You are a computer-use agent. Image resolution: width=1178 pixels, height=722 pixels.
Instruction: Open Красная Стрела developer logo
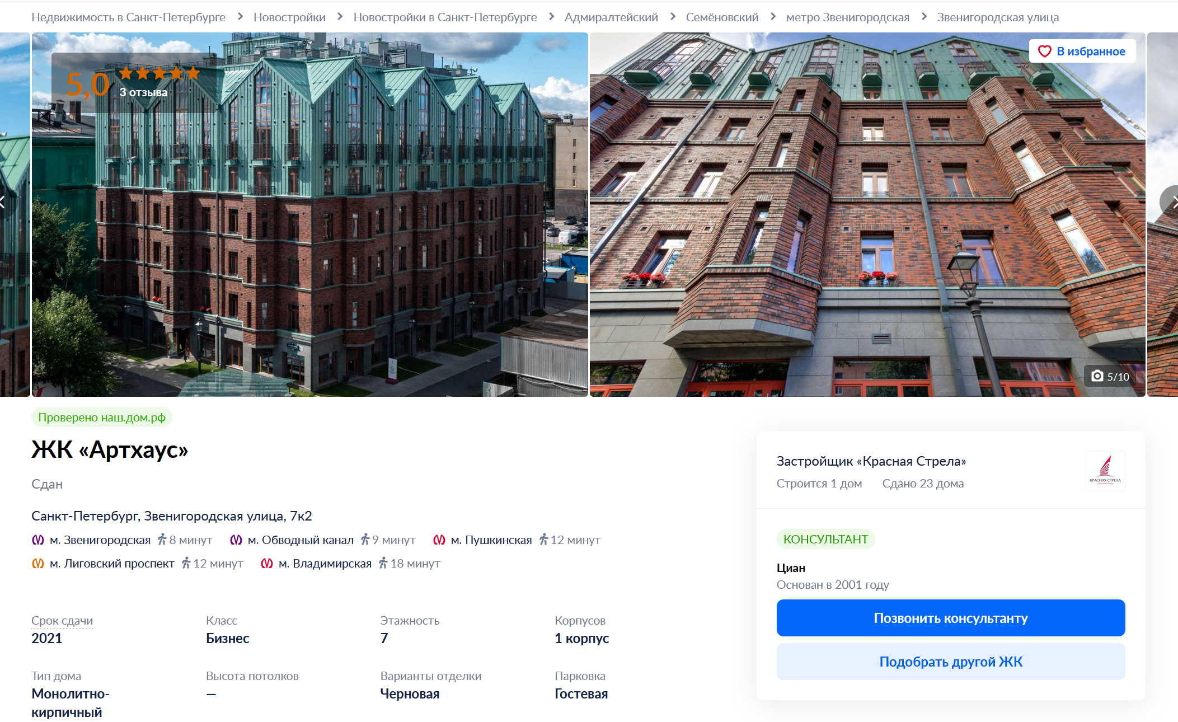pyautogui.click(x=1105, y=471)
